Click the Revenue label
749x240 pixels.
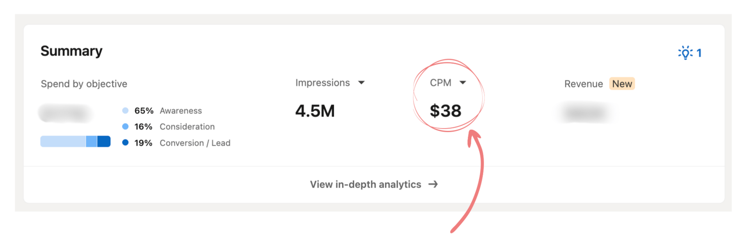click(584, 84)
